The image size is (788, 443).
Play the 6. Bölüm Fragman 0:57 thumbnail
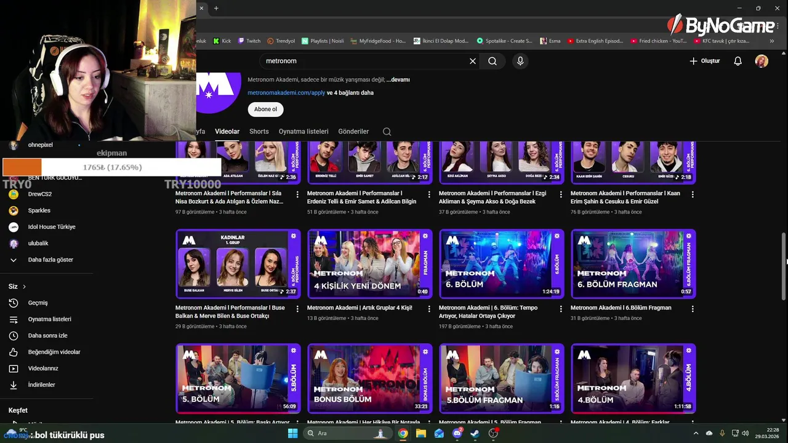tap(633, 264)
